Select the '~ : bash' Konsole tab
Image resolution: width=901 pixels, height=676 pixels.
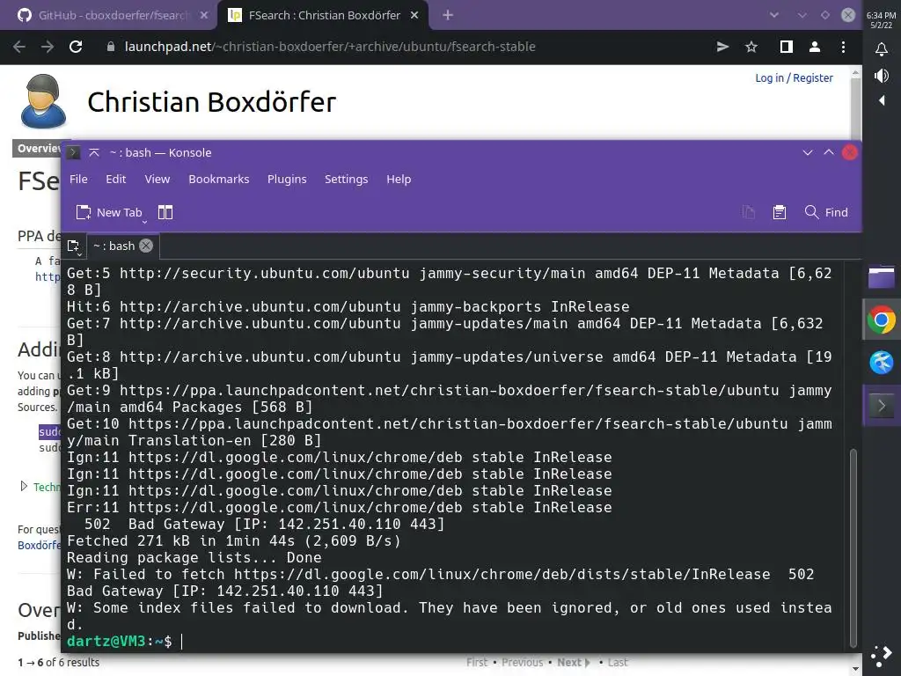pos(114,246)
